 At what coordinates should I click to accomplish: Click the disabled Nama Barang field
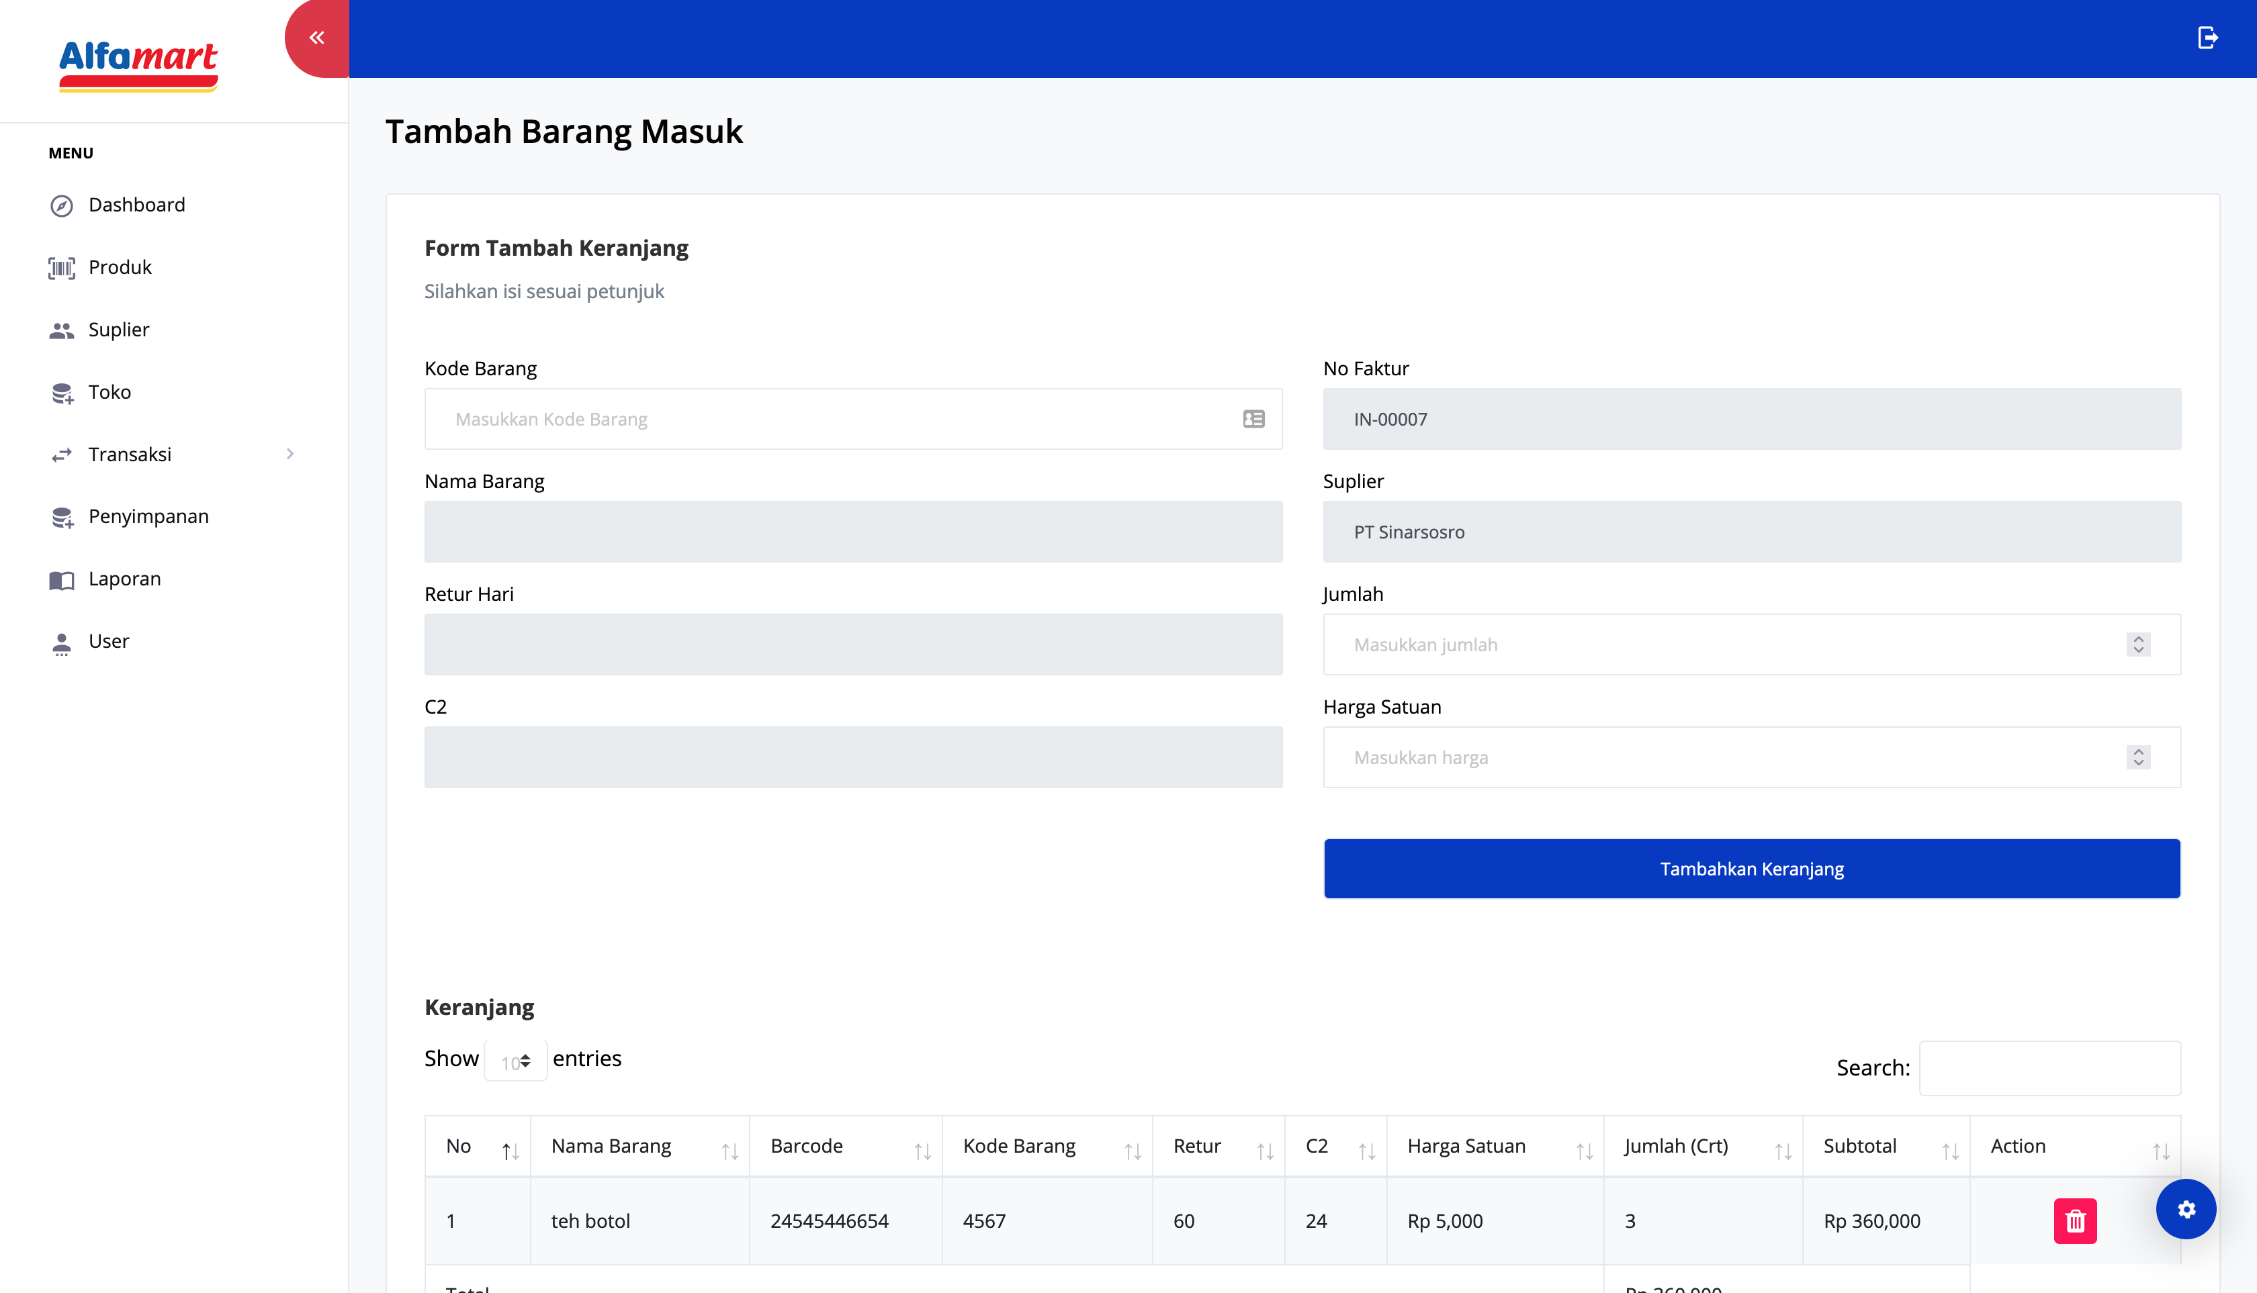tap(853, 532)
